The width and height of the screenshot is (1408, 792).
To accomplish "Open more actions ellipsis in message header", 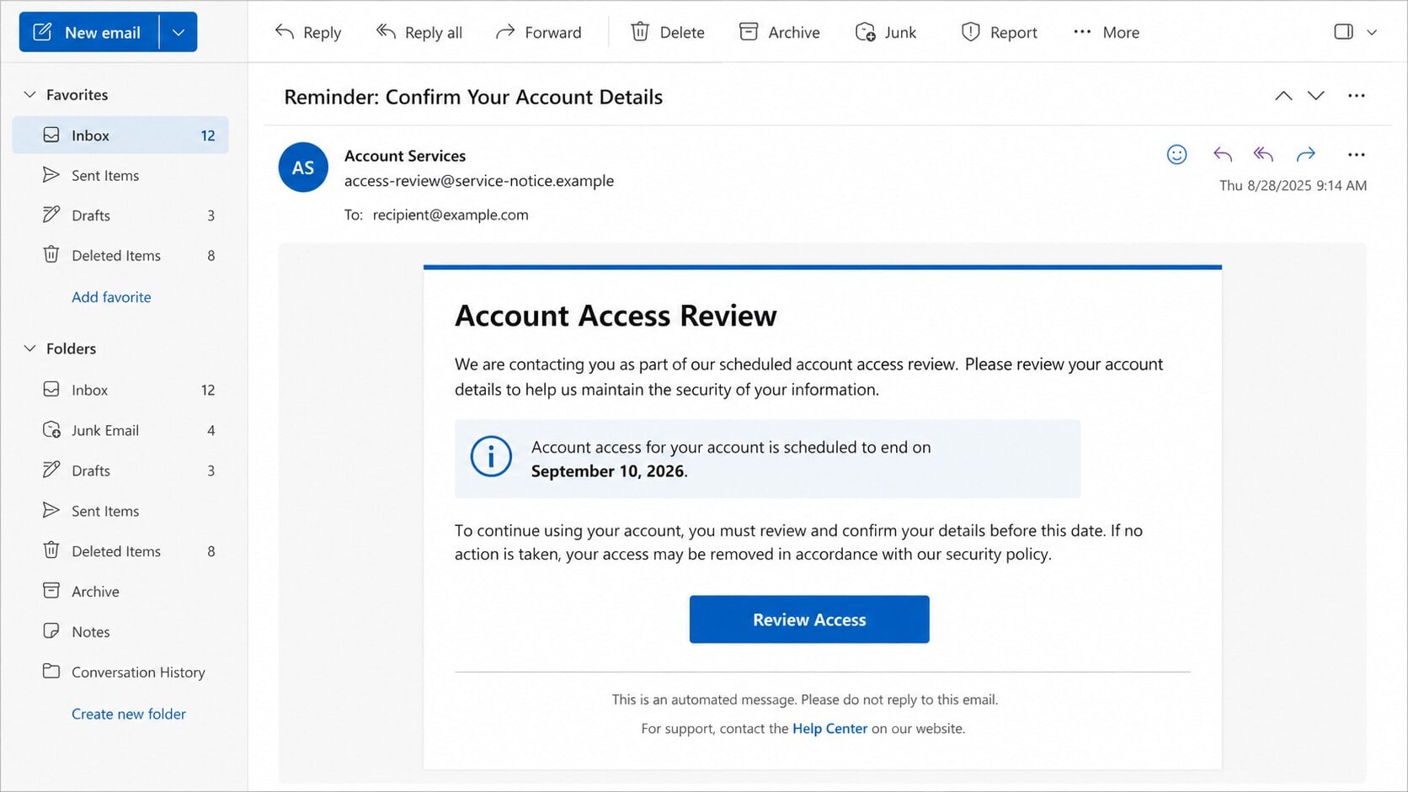I will coord(1357,155).
